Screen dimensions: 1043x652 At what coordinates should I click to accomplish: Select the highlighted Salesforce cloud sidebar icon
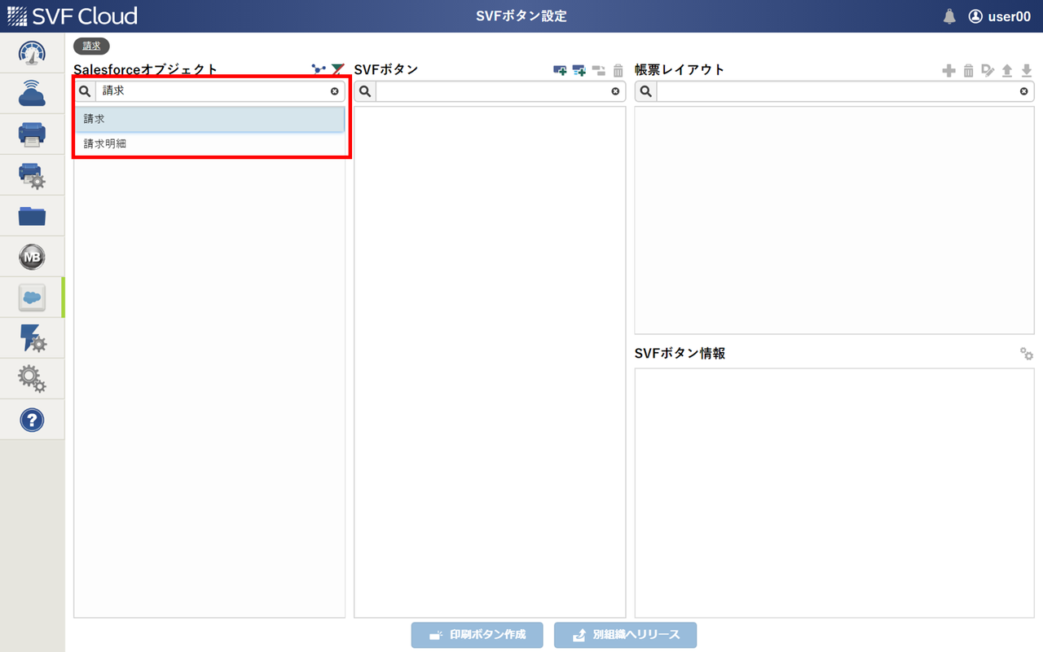[x=32, y=297]
